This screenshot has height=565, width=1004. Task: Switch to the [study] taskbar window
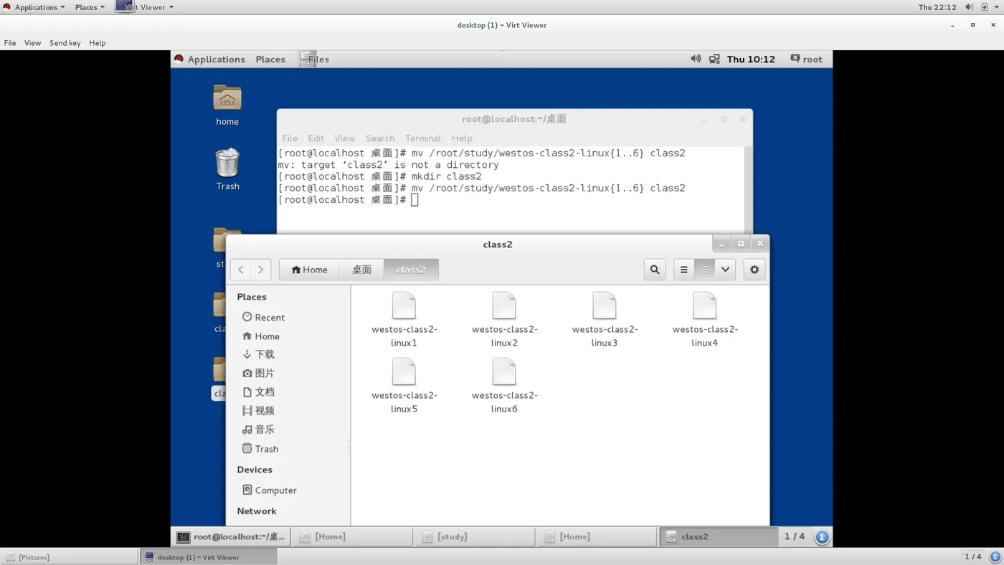pos(474,536)
